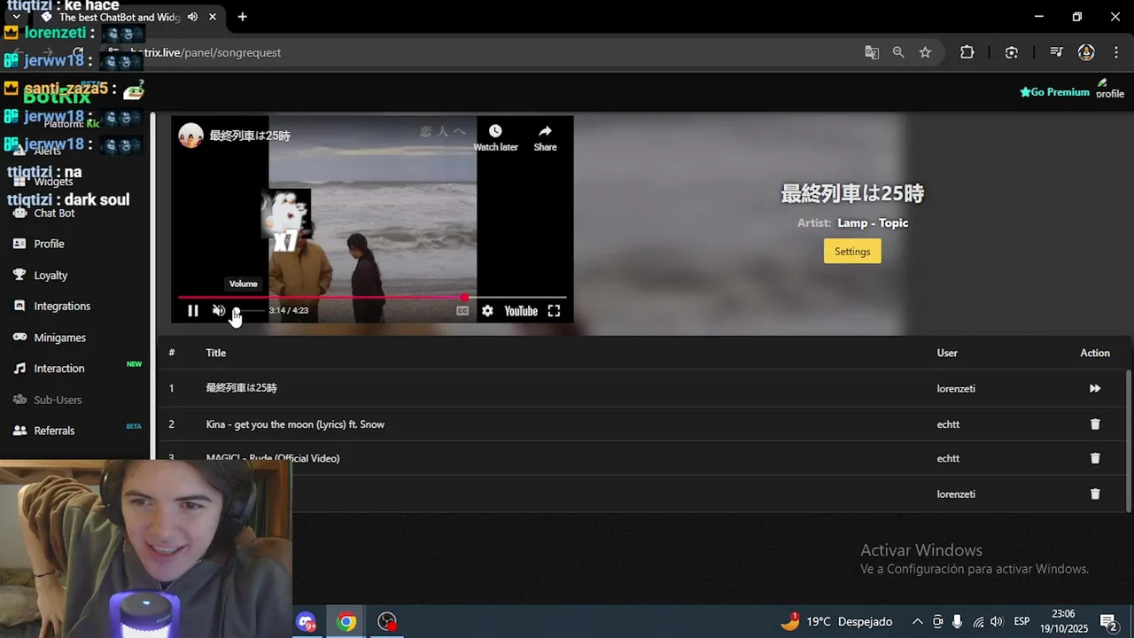The height and width of the screenshot is (638, 1134).
Task: Open Integrations in the sidebar
Action: 62,306
